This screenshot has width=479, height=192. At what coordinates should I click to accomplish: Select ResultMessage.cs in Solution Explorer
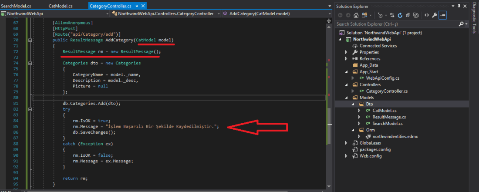pos(389,117)
